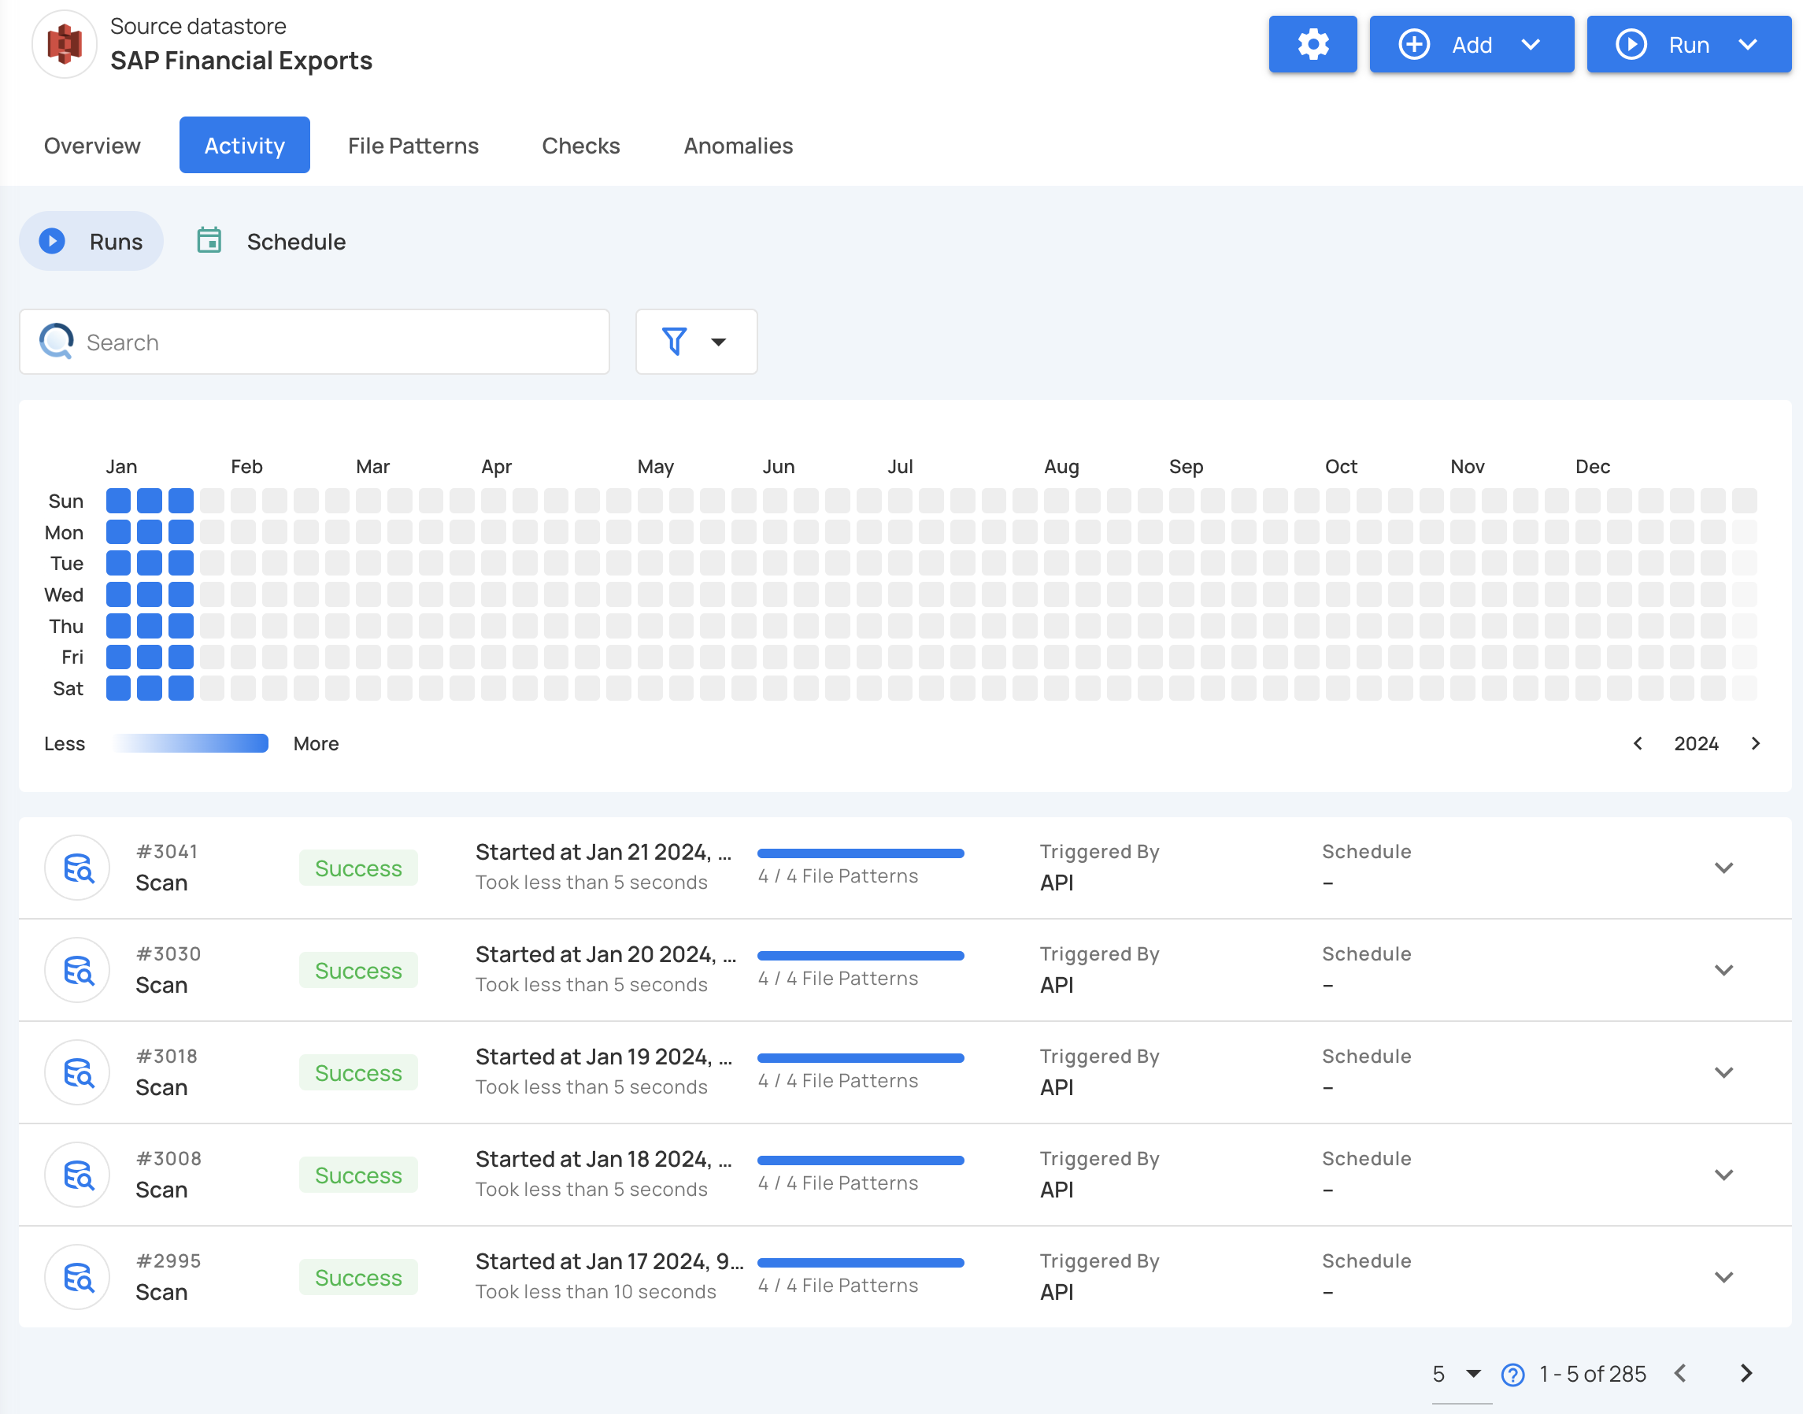The width and height of the screenshot is (1803, 1414).
Task: Click the third Saturday cell in January heatmap
Action: [180, 688]
